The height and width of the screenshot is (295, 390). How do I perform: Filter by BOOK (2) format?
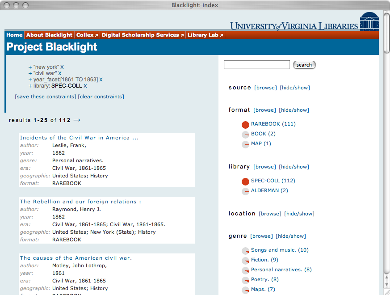[264, 134]
